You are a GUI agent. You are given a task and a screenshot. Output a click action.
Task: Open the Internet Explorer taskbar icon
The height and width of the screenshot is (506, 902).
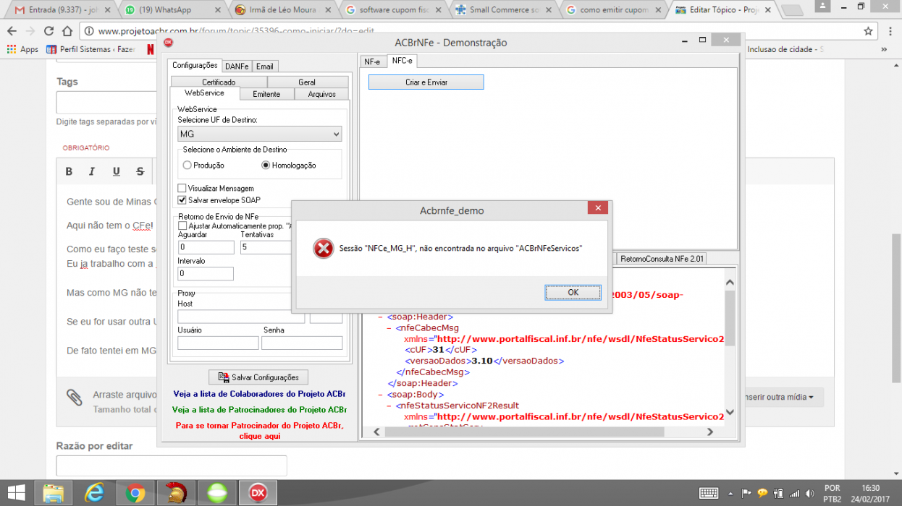[94, 493]
